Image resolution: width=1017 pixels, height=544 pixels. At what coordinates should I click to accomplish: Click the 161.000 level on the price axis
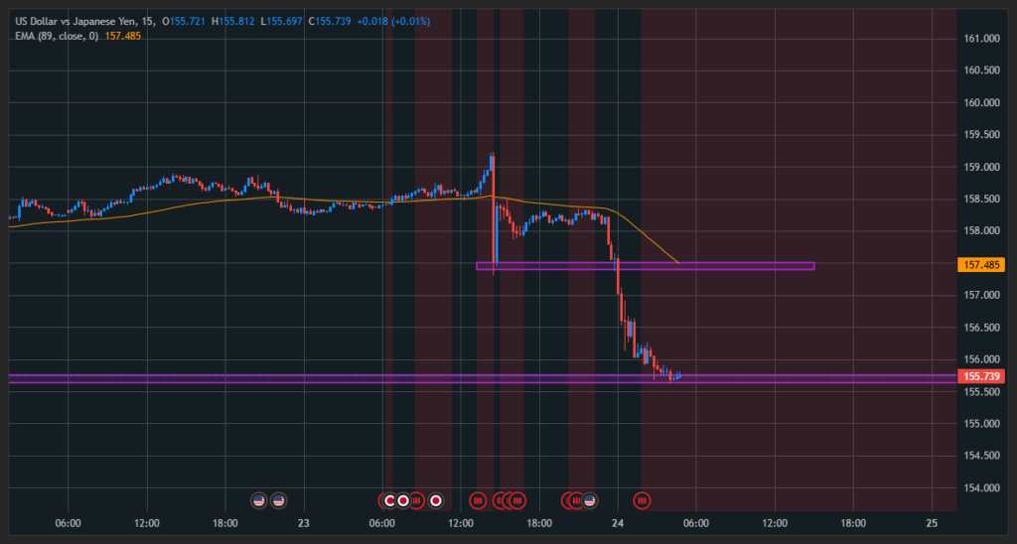click(x=980, y=39)
